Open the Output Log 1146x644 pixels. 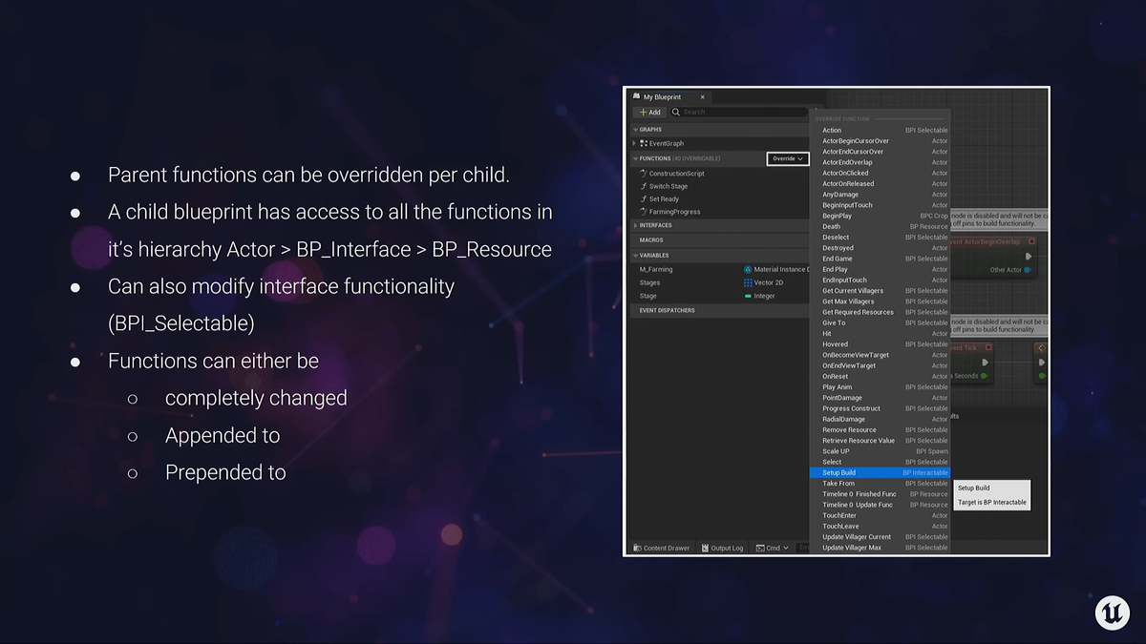tap(722, 548)
